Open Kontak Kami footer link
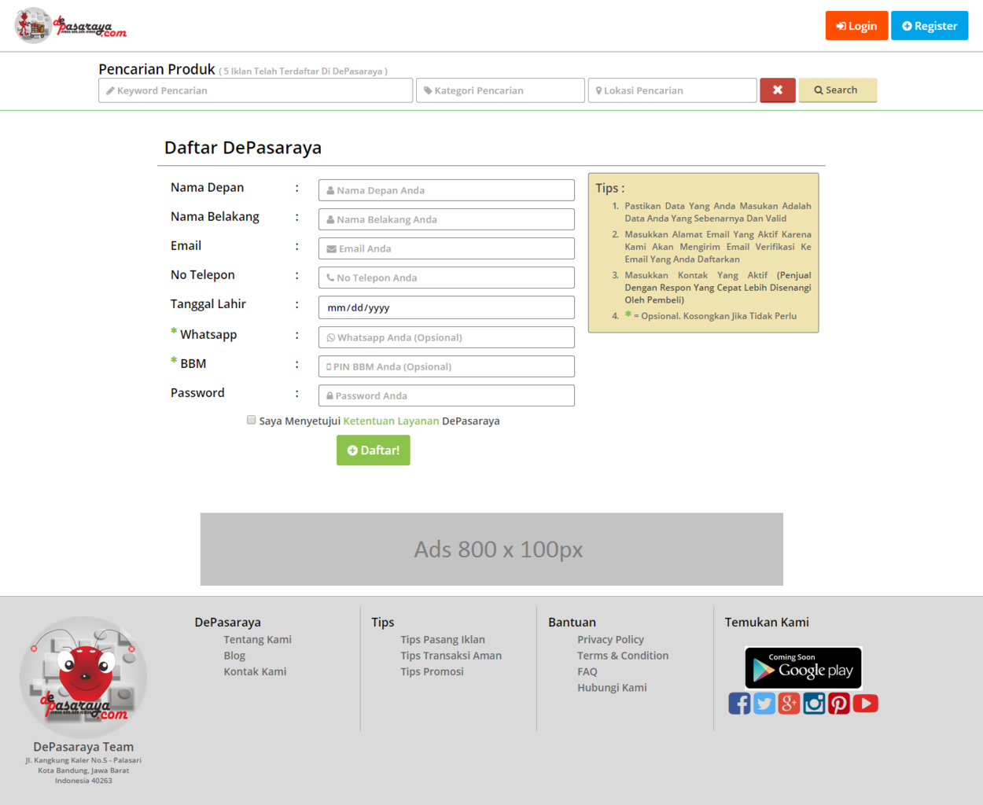 pyautogui.click(x=255, y=671)
